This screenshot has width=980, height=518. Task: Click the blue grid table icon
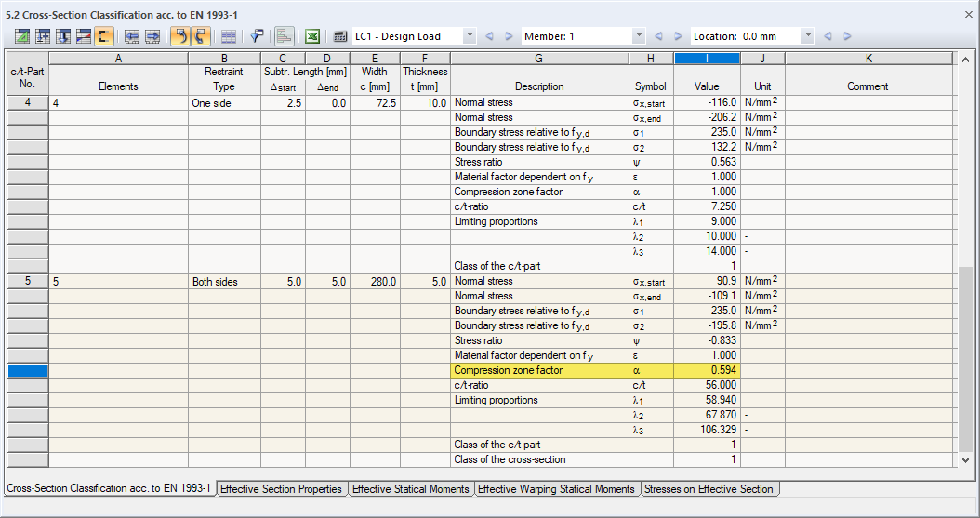pyautogui.click(x=228, y=37)
